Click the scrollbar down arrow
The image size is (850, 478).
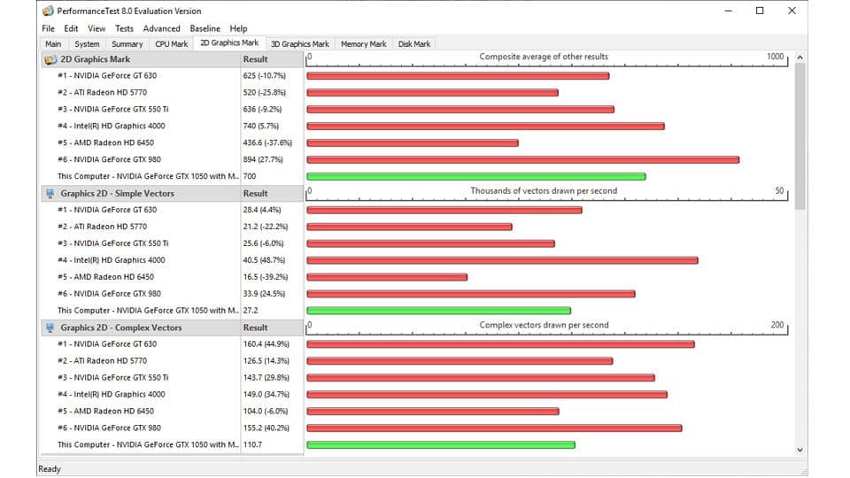[800, 450]
